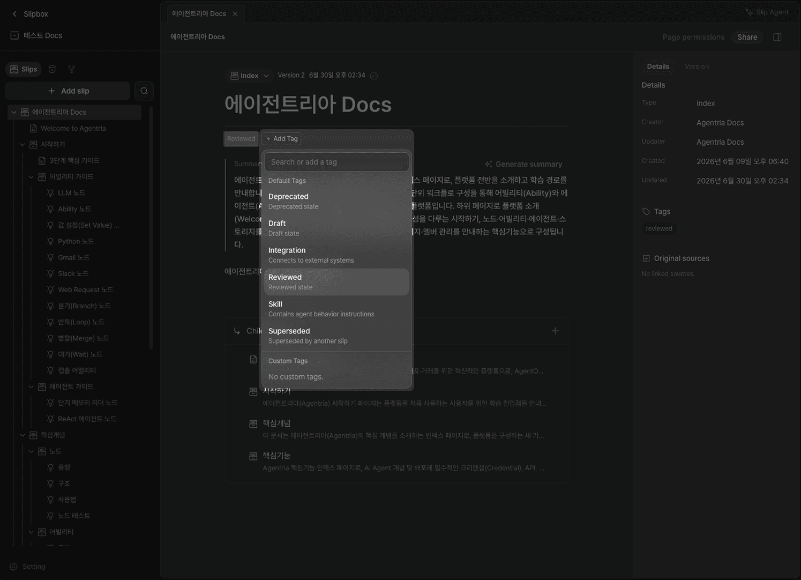Click the reviewed tag in Details panel
Image resolution: width=801 pixels, height=580 pixels.
[659, 228]
